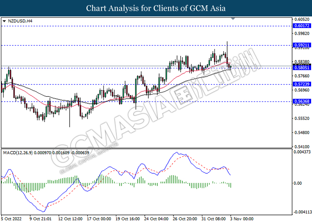Click the 0.004373 MACD scale value
This screenshot has width=312, height=222.
coord(302,152)
